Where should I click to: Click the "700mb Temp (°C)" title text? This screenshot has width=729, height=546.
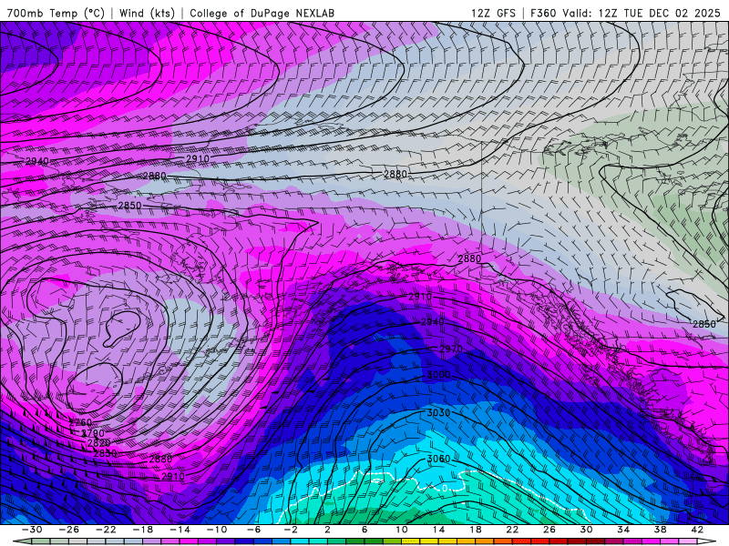(56, 13)
